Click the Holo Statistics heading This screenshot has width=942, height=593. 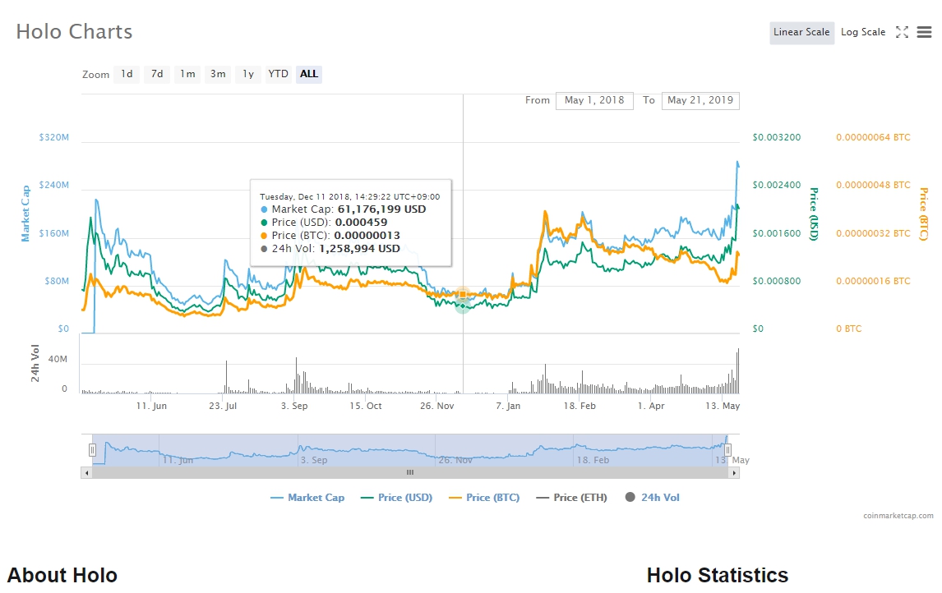pyautogui.click(x=718, y=575)
